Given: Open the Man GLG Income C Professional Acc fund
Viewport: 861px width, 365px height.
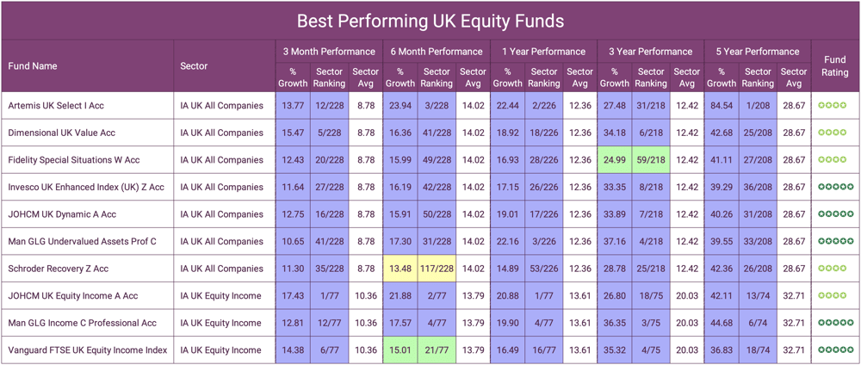Looking at the screenshot, I should tap(83, 323).
